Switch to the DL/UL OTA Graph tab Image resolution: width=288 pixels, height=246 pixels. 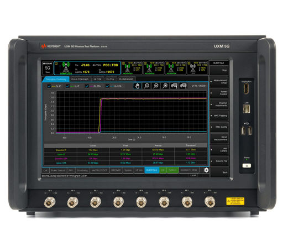click(x=80, y=79)
